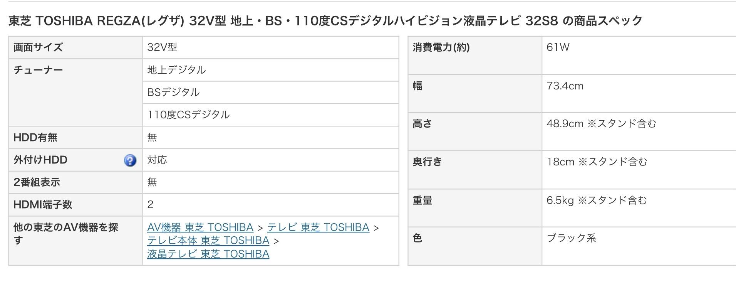Click the 2番組表示 row label

pos(37,182)
